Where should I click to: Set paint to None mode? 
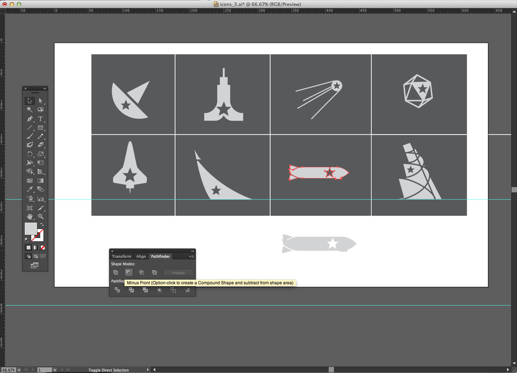(43, 248)
